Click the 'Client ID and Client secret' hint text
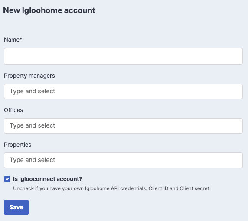 pyautogui.click(x=179, y=188)
